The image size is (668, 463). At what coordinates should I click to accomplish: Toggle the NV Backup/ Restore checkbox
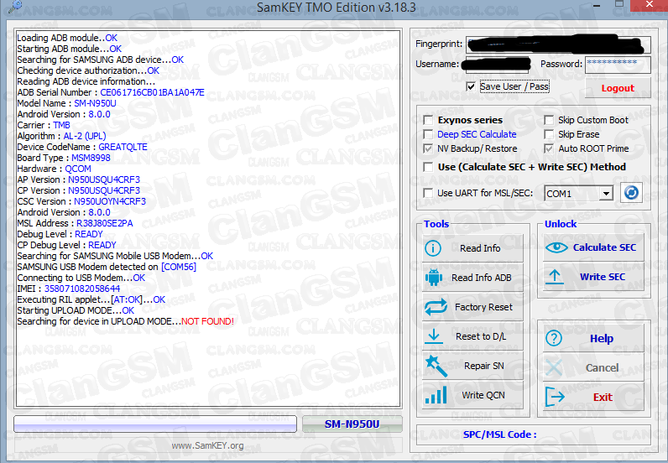(x=428, y=148)
